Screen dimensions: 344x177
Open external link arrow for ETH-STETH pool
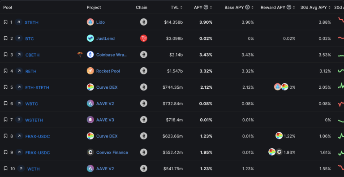click(19, 87)
